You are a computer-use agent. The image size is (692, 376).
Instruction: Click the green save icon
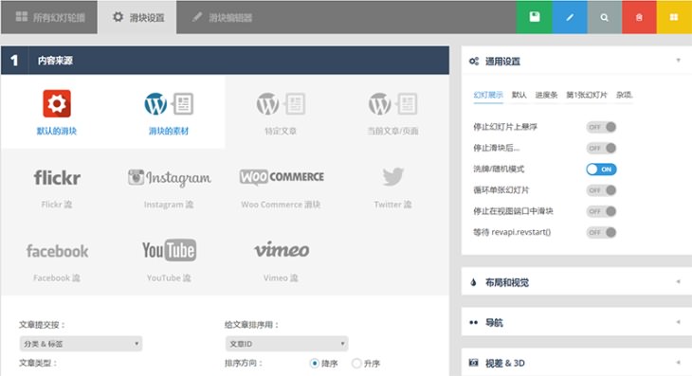534,17
